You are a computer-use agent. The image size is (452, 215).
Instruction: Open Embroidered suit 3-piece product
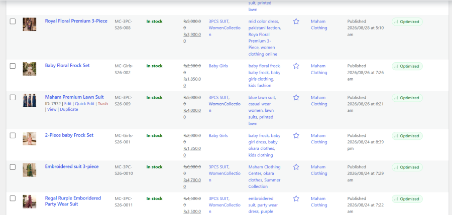(72, 167)
